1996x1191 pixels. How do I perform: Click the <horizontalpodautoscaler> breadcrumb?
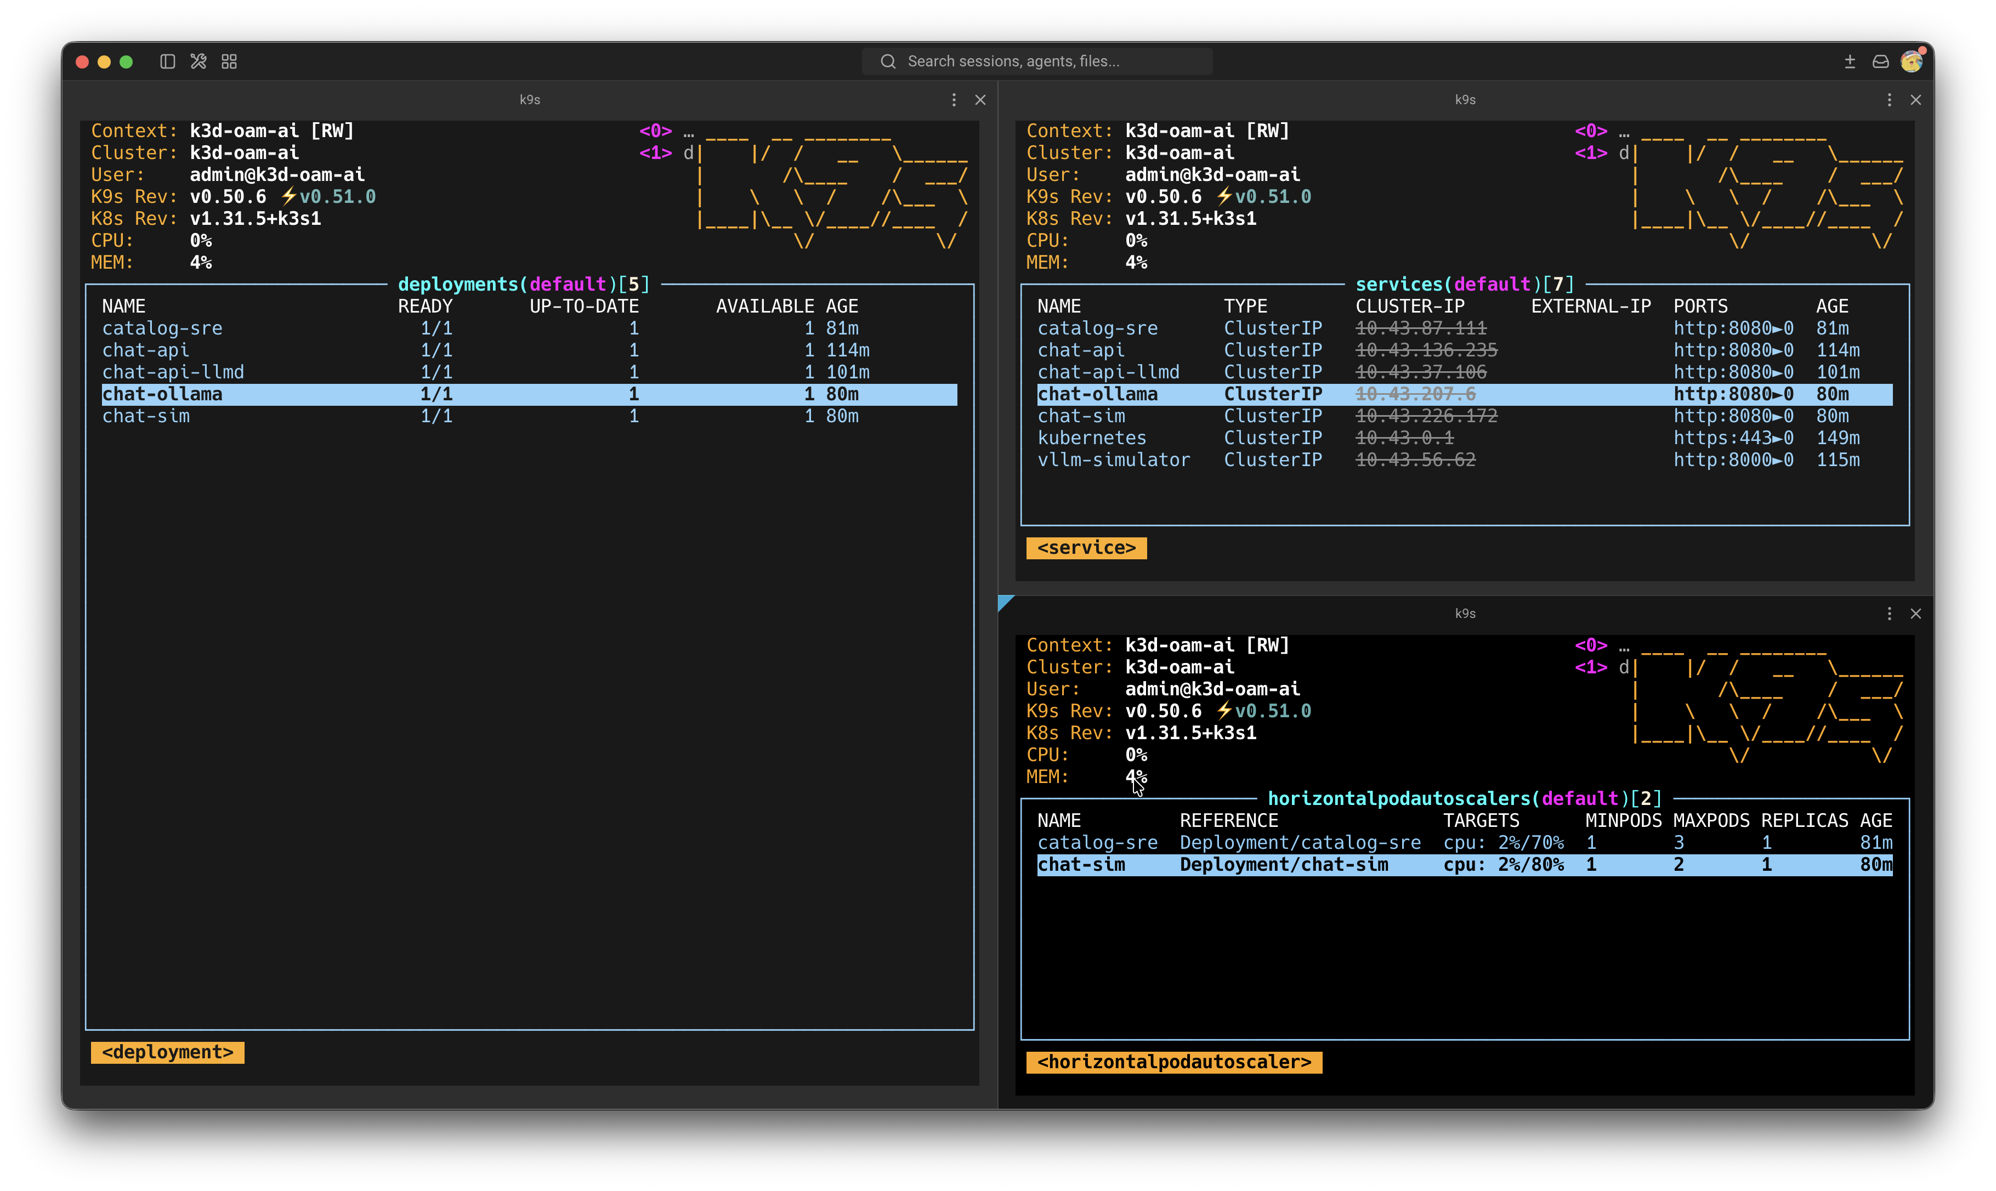(x=1174, y=1062)
